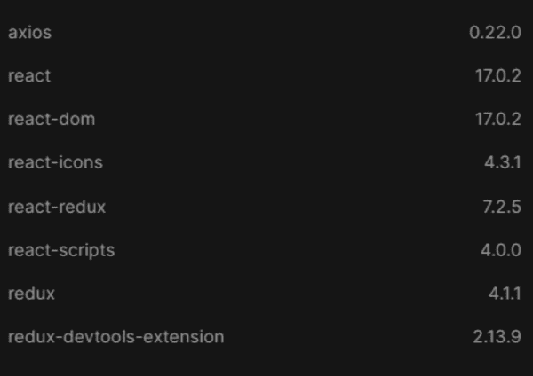Screen dimensions: 533x376
Task: Open redux-devtools-extension dependency
Action: pyautogui.click(x=115, y=337)
